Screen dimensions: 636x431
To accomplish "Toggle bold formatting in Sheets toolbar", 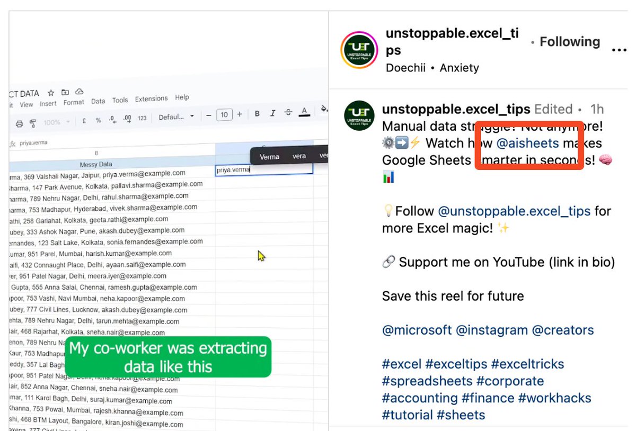I will click(x=257, y=113).
